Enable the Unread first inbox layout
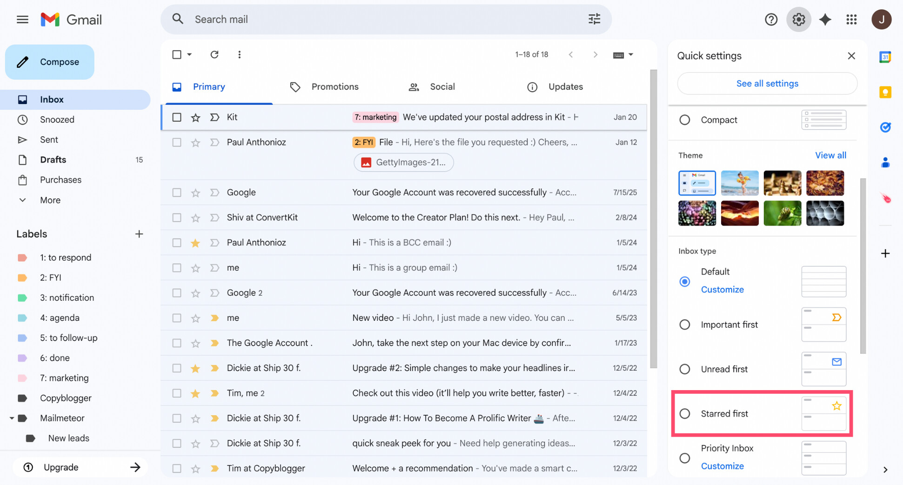Viewport: 903px width, 485px height. [x=684, y=369]
